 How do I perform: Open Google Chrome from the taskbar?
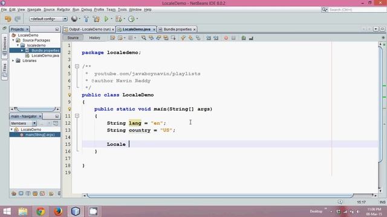pyautogui.click(x=41, y=212)
